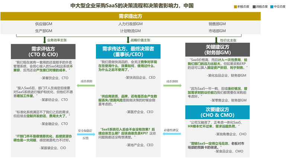The height and width of the screenshot is (158, 286).
Task: Click the gray 消极态度 legend swatch
Action: tap(253, 7)
